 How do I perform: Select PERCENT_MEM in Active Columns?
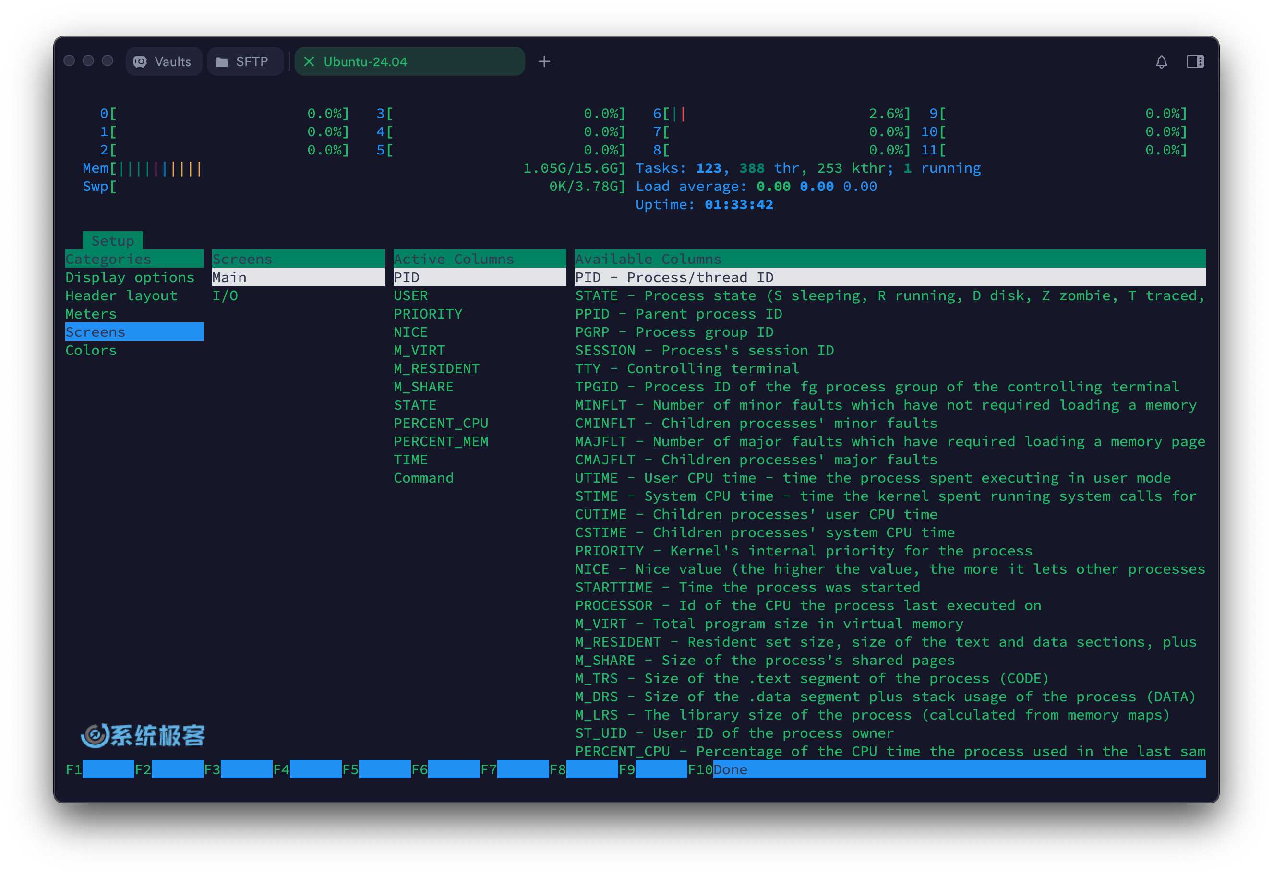(x=480, y=441)
